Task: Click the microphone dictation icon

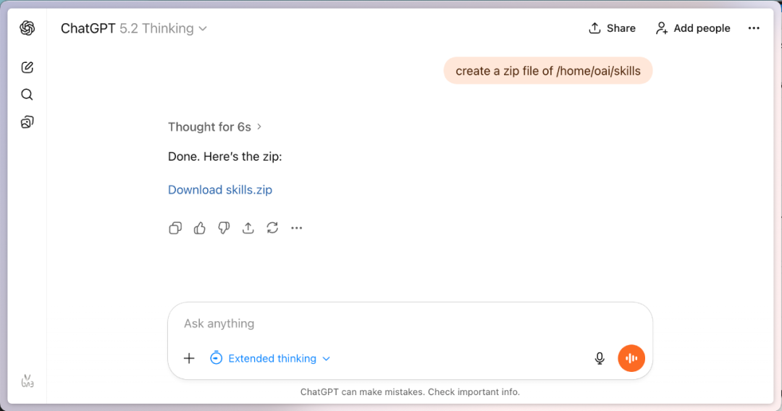Action: (x=600, y=358)
